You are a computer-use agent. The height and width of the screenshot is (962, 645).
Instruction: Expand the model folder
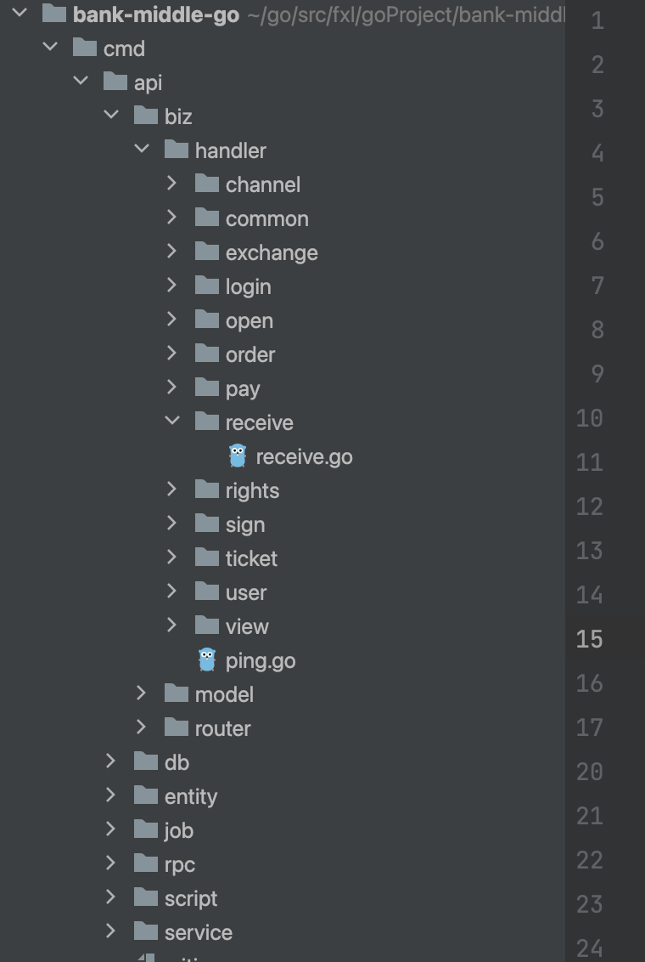[141, 693]
